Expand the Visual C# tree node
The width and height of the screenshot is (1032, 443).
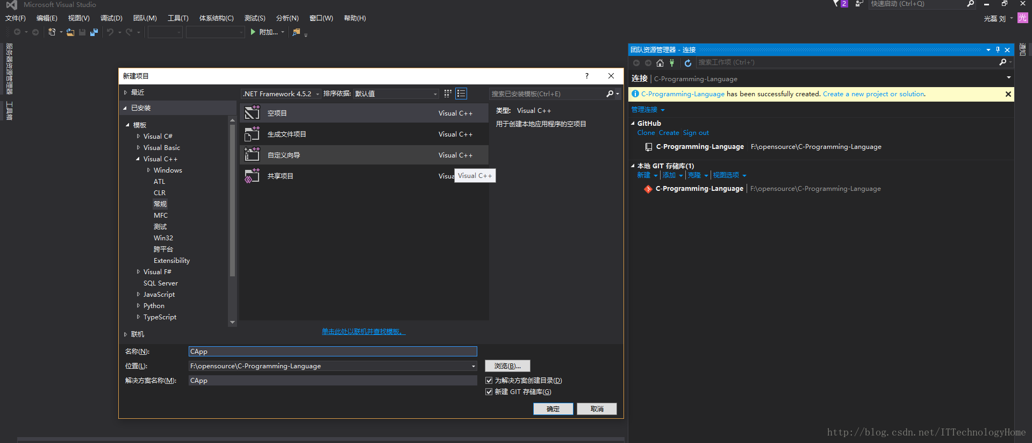[x=138, y=137]
